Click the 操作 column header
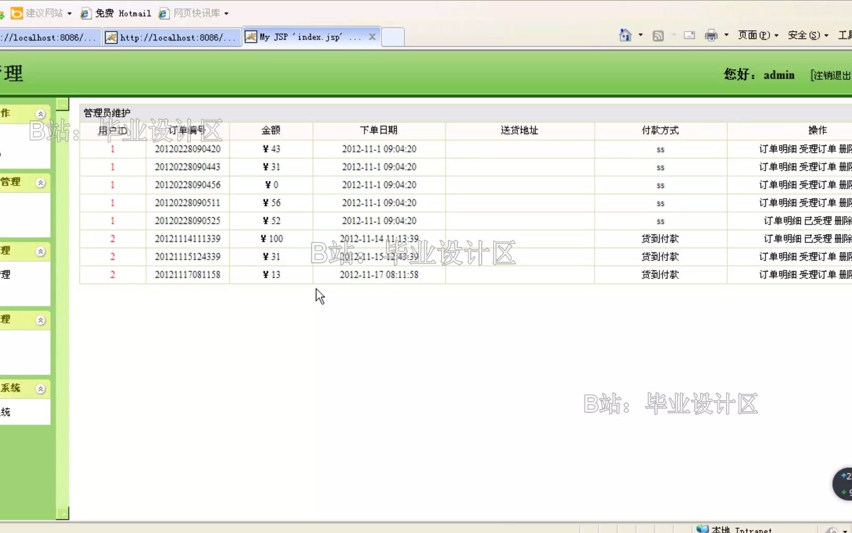The width and height of the screenshot is (852, 533). 818,130
